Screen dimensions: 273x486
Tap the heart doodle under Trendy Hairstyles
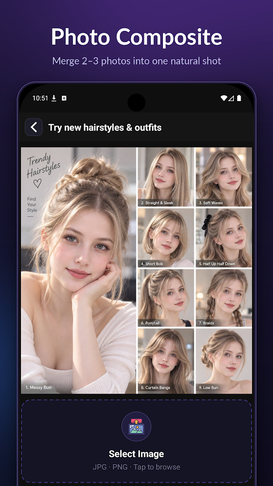[37, 183]
